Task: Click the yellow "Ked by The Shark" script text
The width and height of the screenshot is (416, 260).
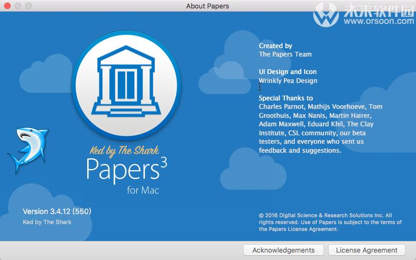Action: (125, 151)
